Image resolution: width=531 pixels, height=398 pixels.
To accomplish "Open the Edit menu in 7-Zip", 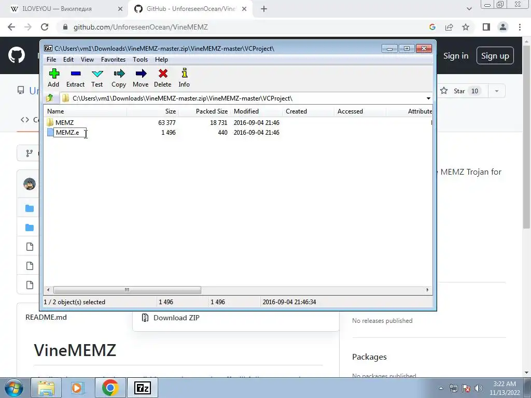I will tap(68, 59).
